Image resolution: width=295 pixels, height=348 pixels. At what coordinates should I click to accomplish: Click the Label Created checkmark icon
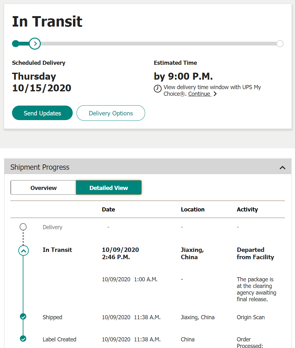click(23, 339)
